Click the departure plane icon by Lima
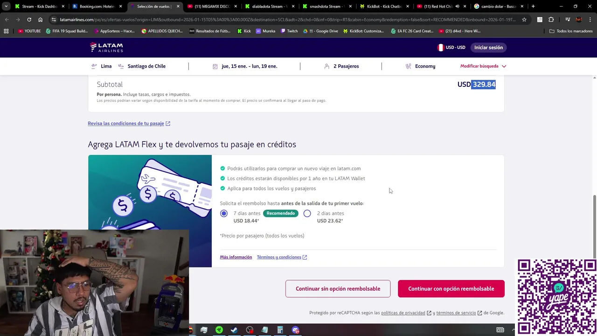597x336 pixels. click(x=94, y=66)
